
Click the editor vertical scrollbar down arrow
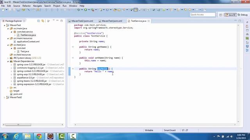click(x=238, y=122)
